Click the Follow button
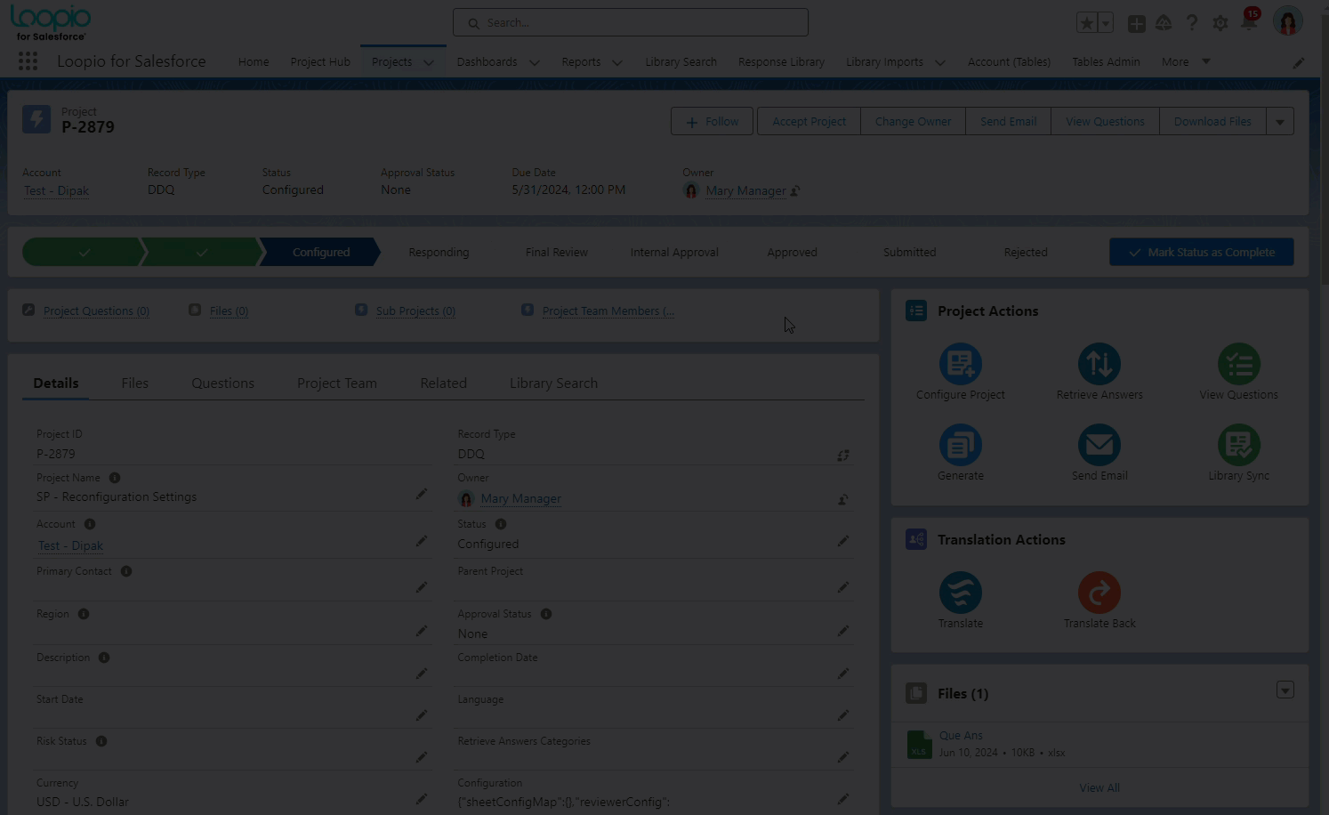Viewport: 1329px width, 815px height. pos(712,121)
